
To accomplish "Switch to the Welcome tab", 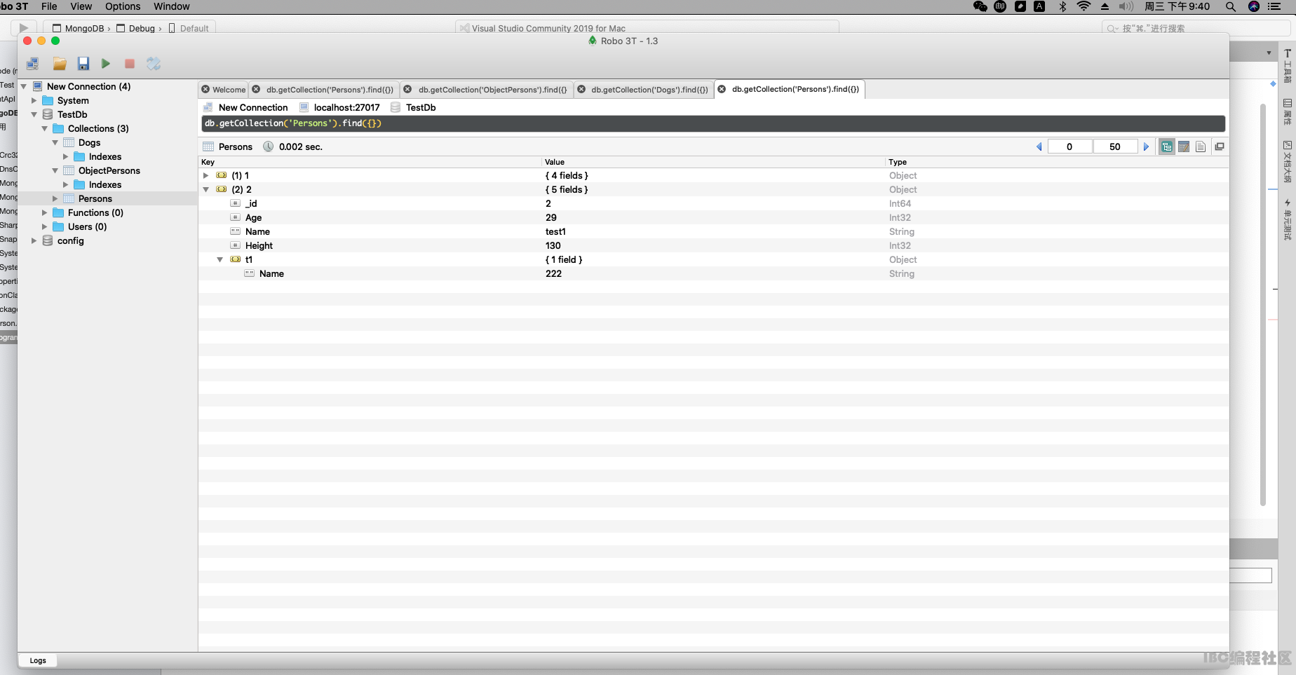I will pos(229,90).
